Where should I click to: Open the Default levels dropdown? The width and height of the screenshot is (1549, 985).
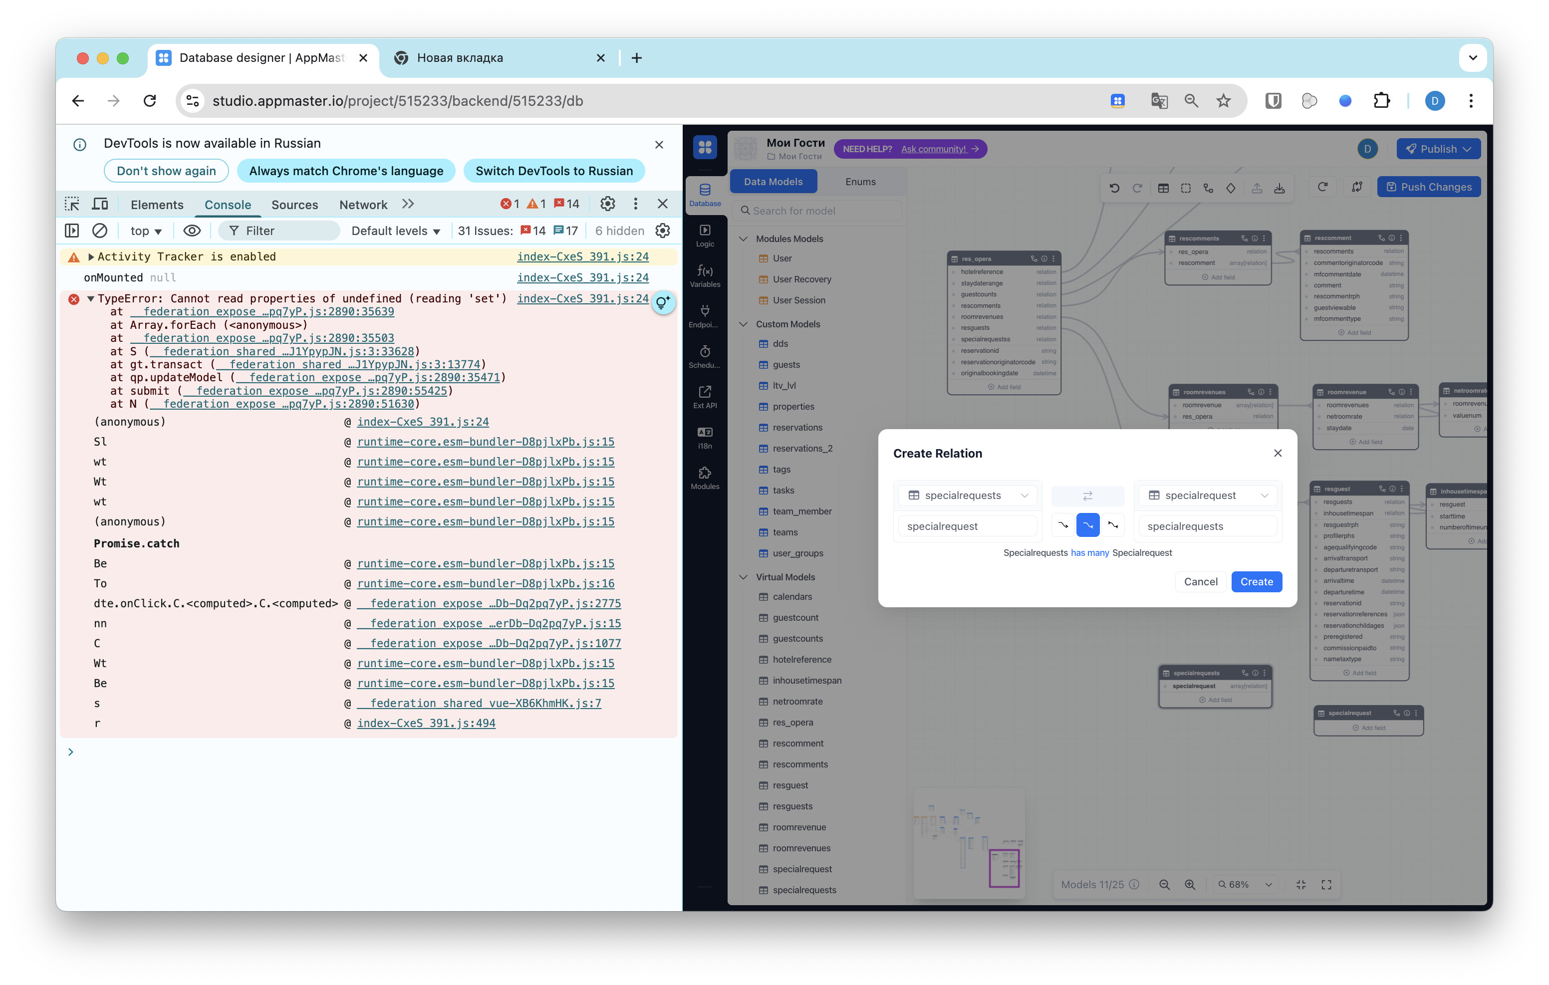(x=396, y=231)
